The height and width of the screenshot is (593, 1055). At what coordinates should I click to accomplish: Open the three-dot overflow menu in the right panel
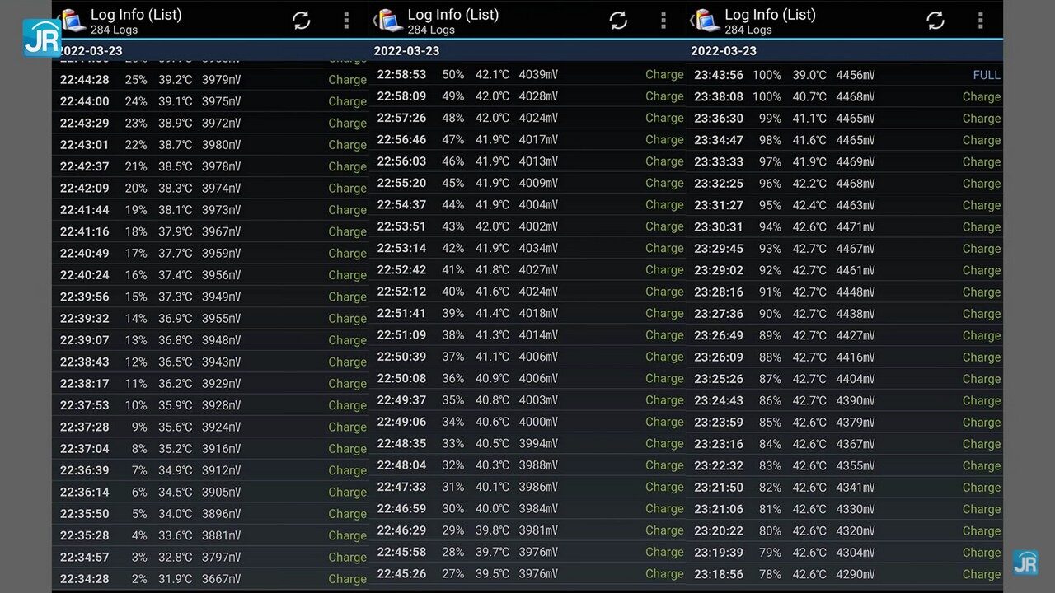pyautogui.click(x=980, y=21)
